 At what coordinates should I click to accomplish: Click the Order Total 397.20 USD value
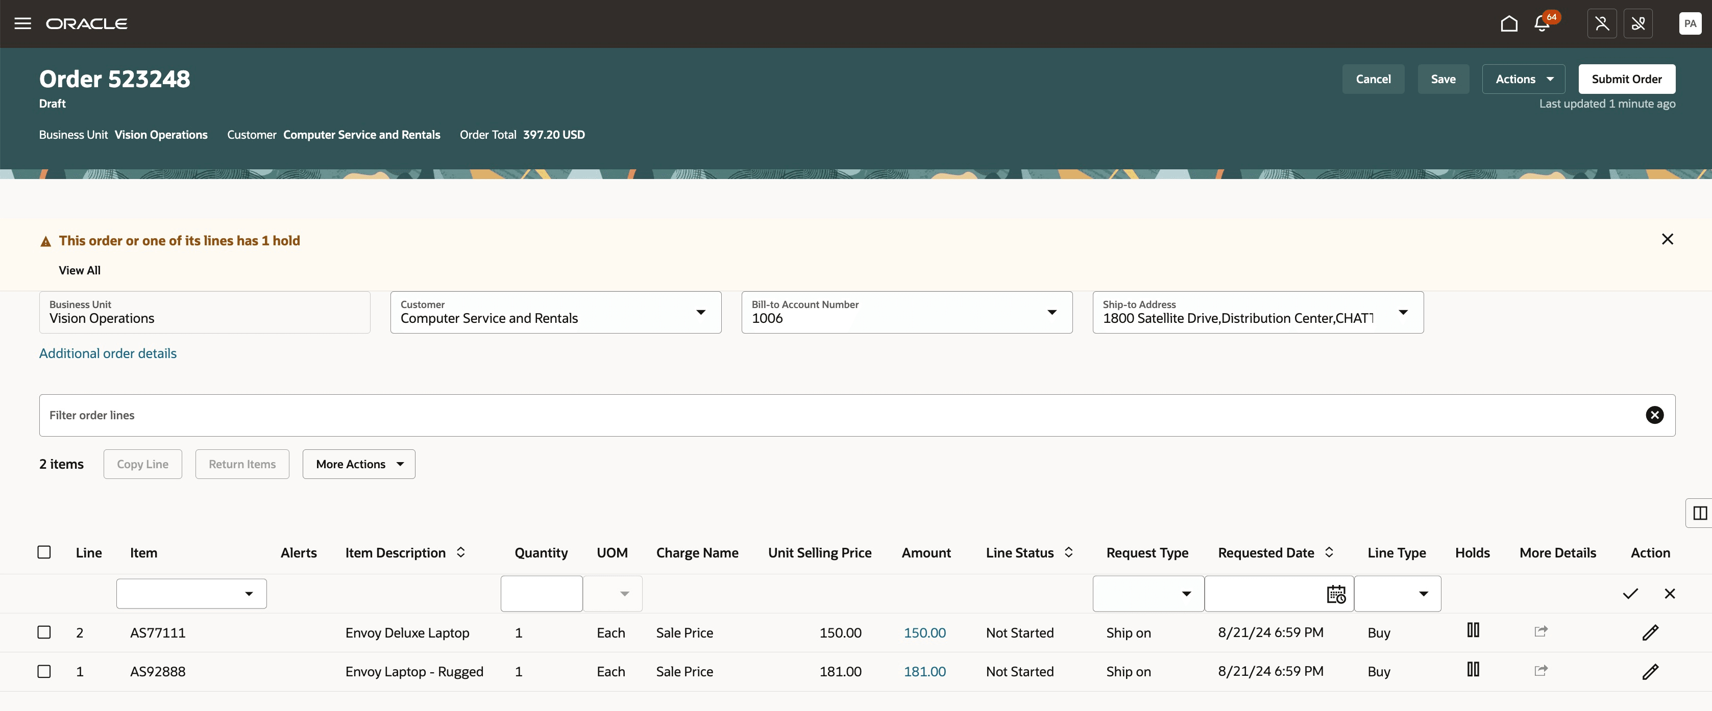coord(554,135)
